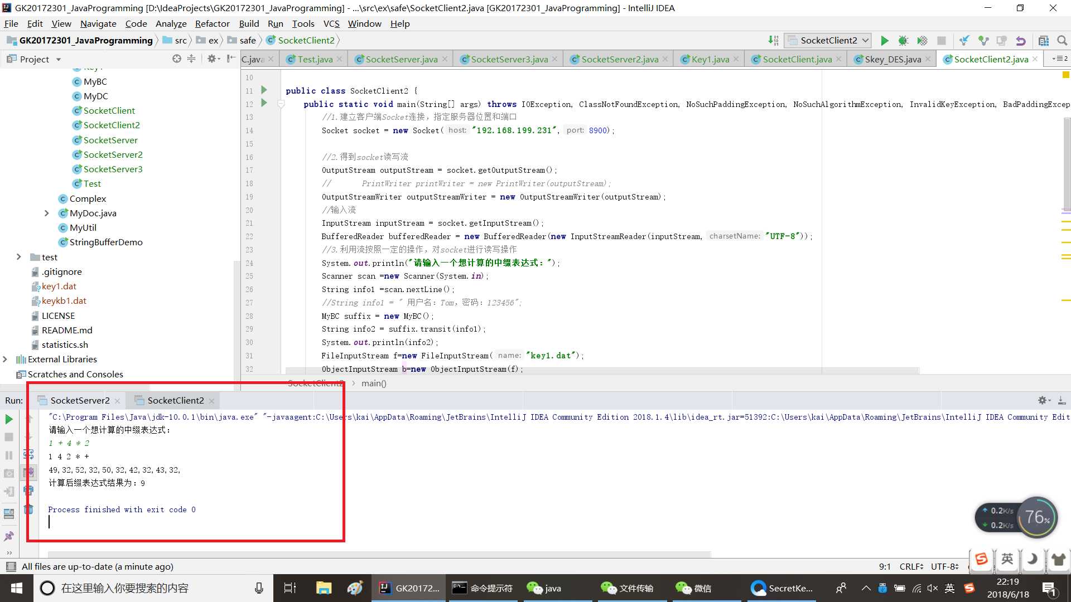Select the SocketServer2 run tab
This screenshot has height=602, width=1071.
pyautogui.click(x=80, y=400)
